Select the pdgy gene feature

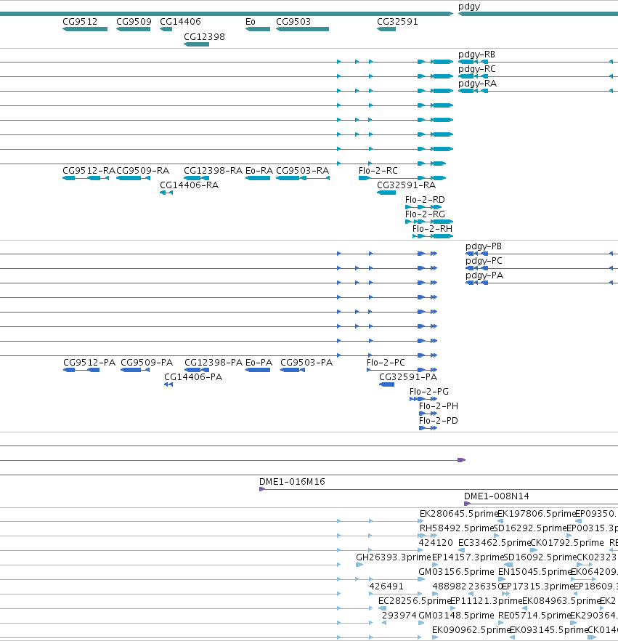(538, 14)
